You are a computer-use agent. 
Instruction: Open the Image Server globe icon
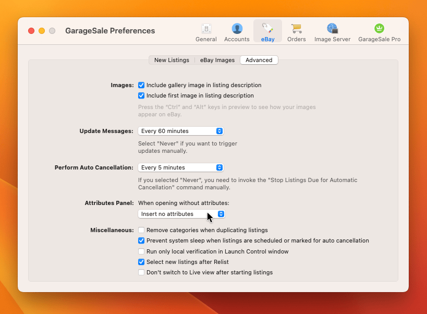pos(332,29)
